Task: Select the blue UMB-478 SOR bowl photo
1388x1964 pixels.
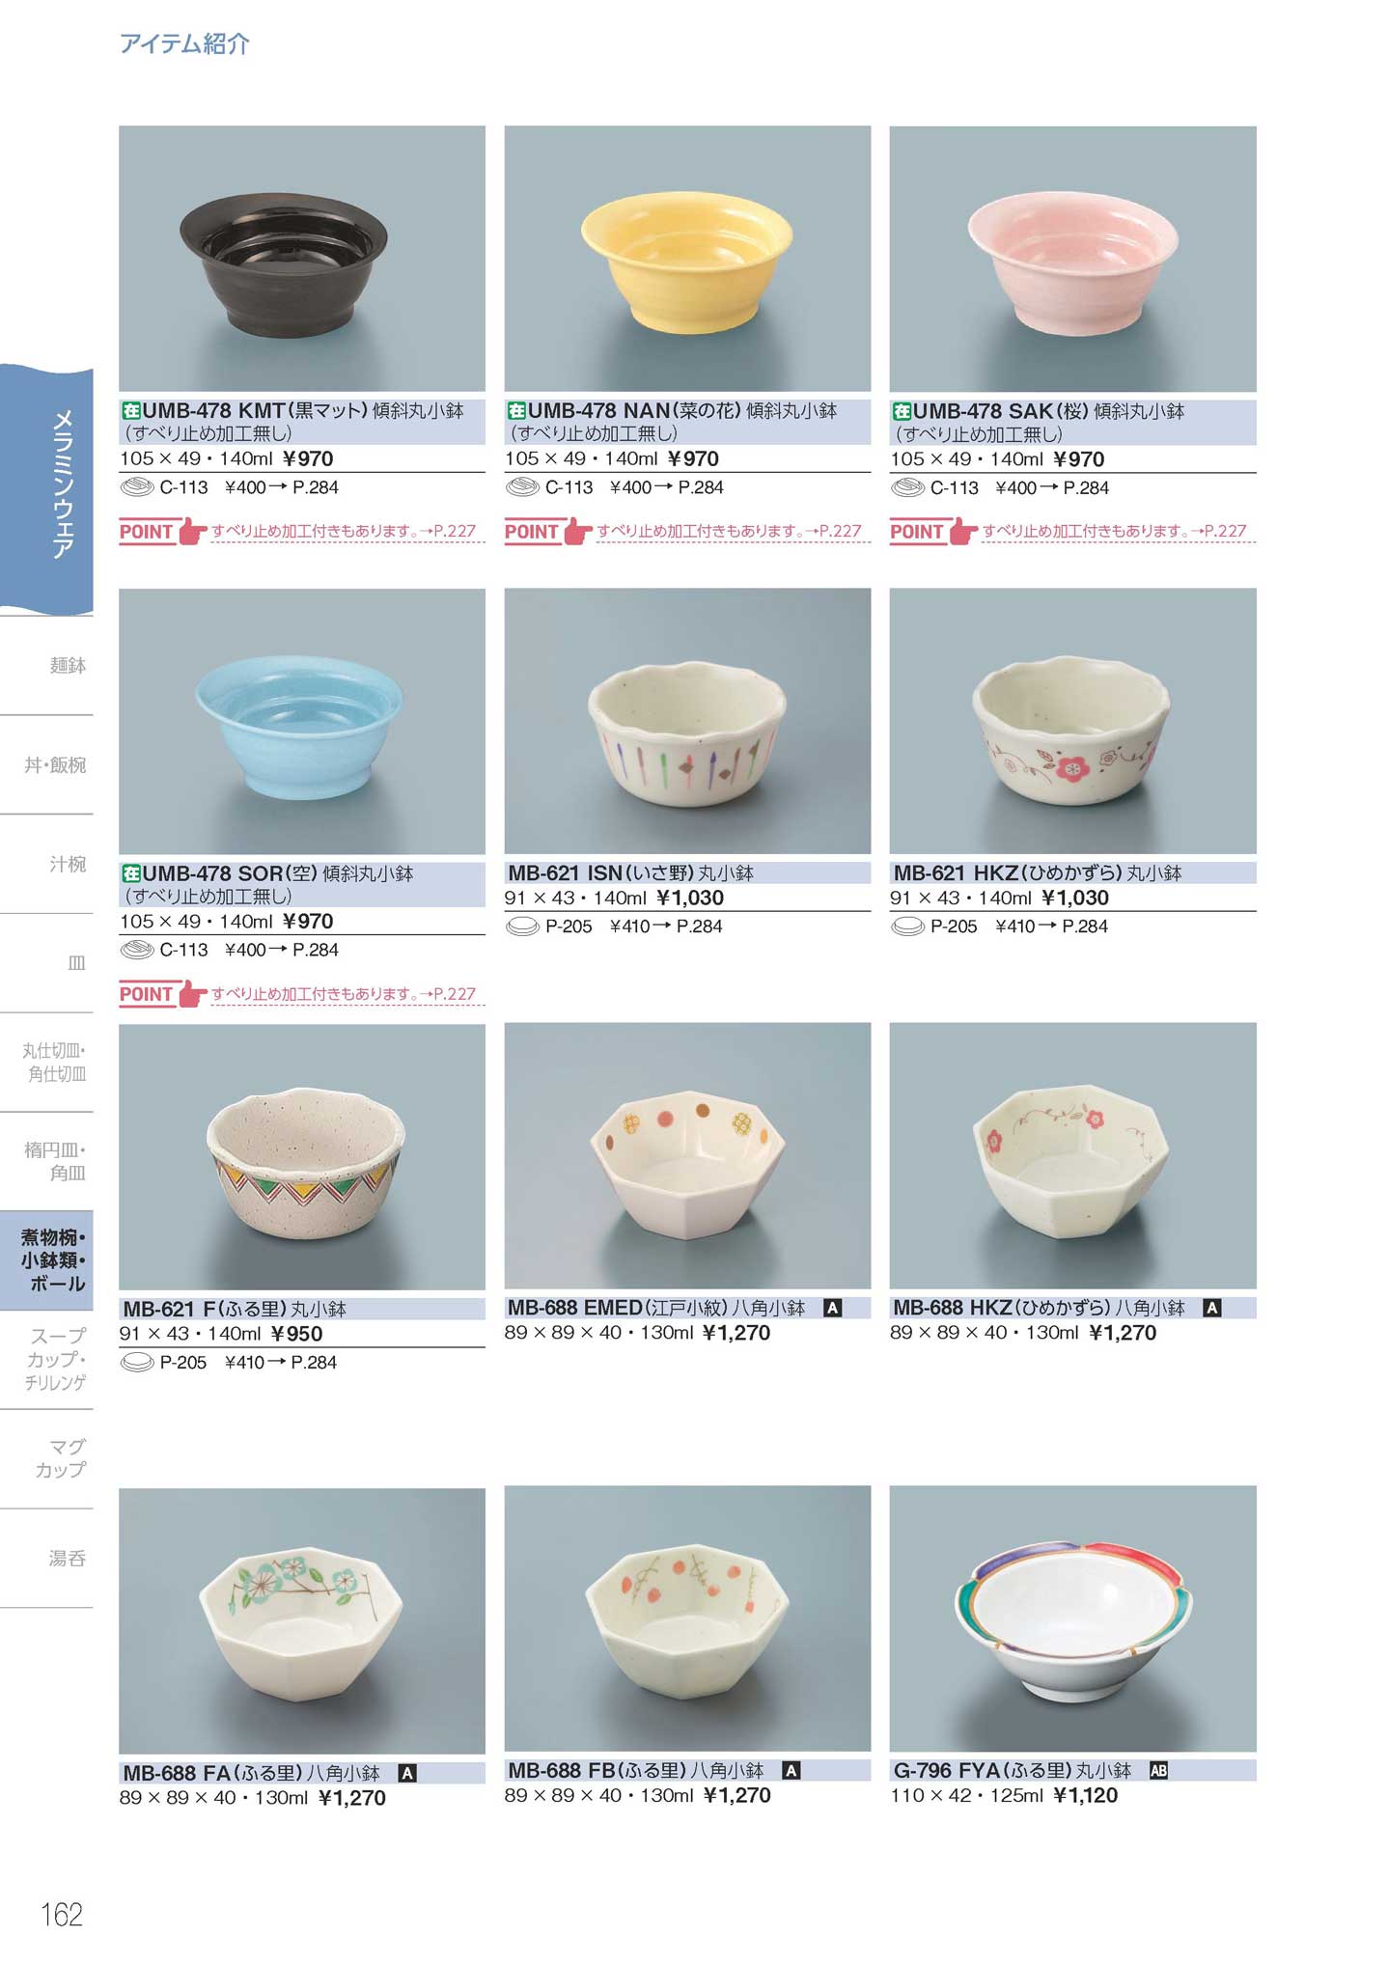Action: tap(302, 721)
